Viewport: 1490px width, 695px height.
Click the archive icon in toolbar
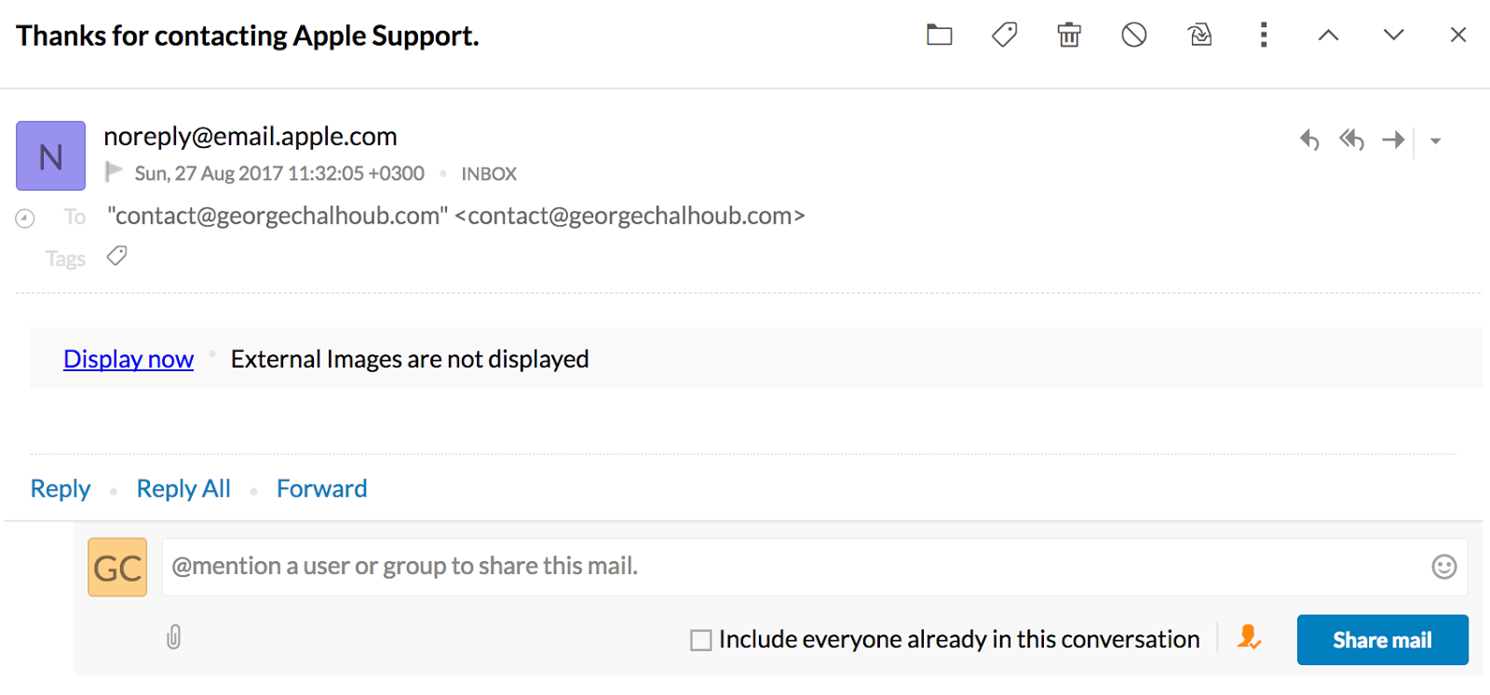pyautogui.click(x=1199, y=35)
